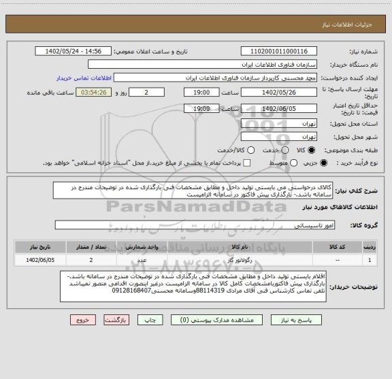
Task: Click the ایجاد کننده درخواست field
Action: 215,78
